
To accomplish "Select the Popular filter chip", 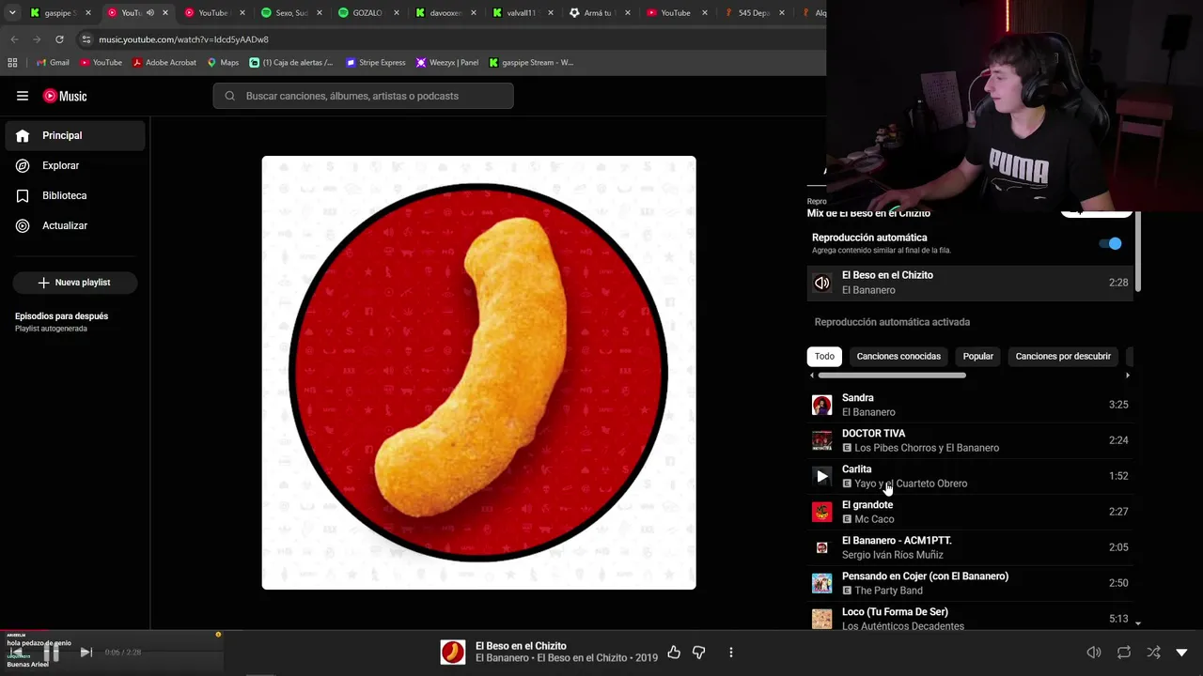I will [978, 357].
